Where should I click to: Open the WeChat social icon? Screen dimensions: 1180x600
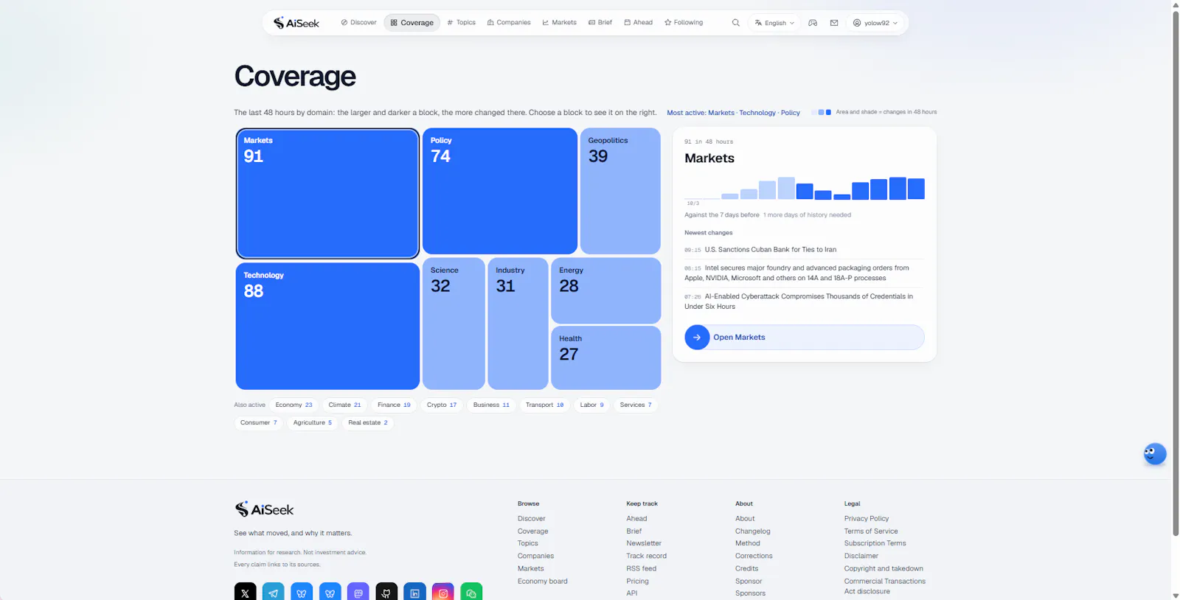tap(471, 592)
